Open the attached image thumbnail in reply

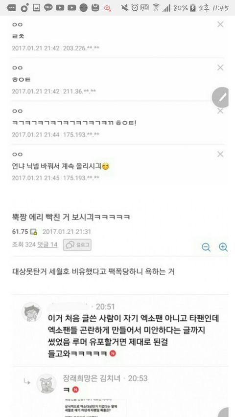point(94,408)
